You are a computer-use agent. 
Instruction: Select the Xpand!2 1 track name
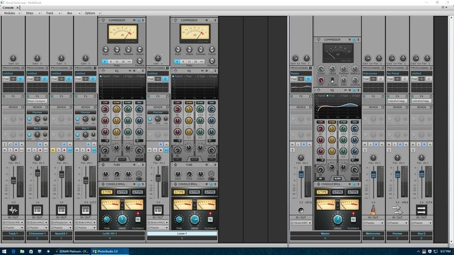(61, 233)
